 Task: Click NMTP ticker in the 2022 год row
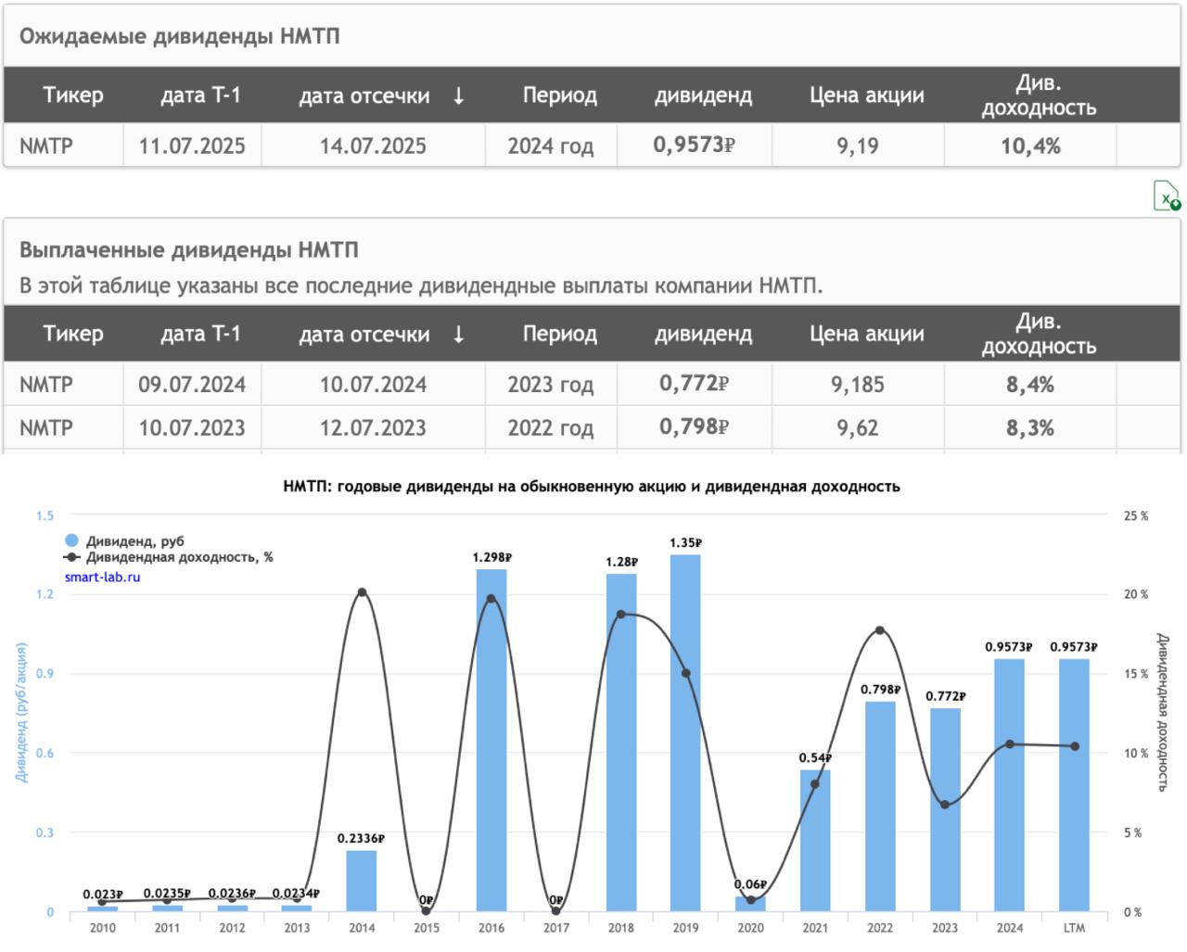[x=45, y=427]
